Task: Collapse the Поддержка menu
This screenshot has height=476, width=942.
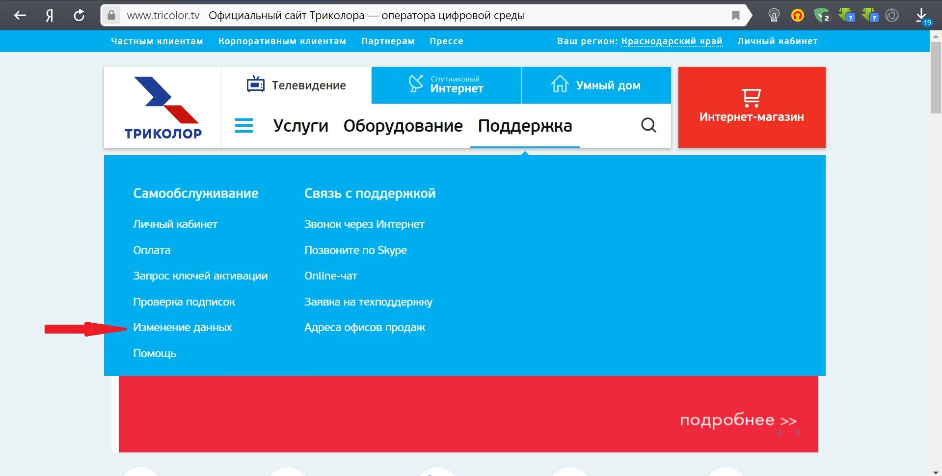Action: 525,126
